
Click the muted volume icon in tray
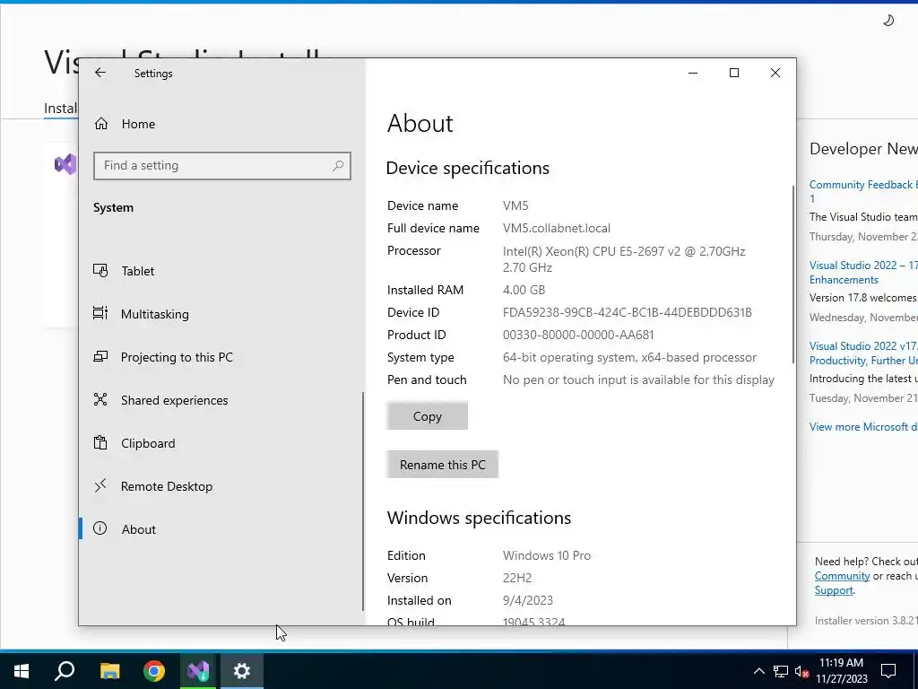click(801, 671)
